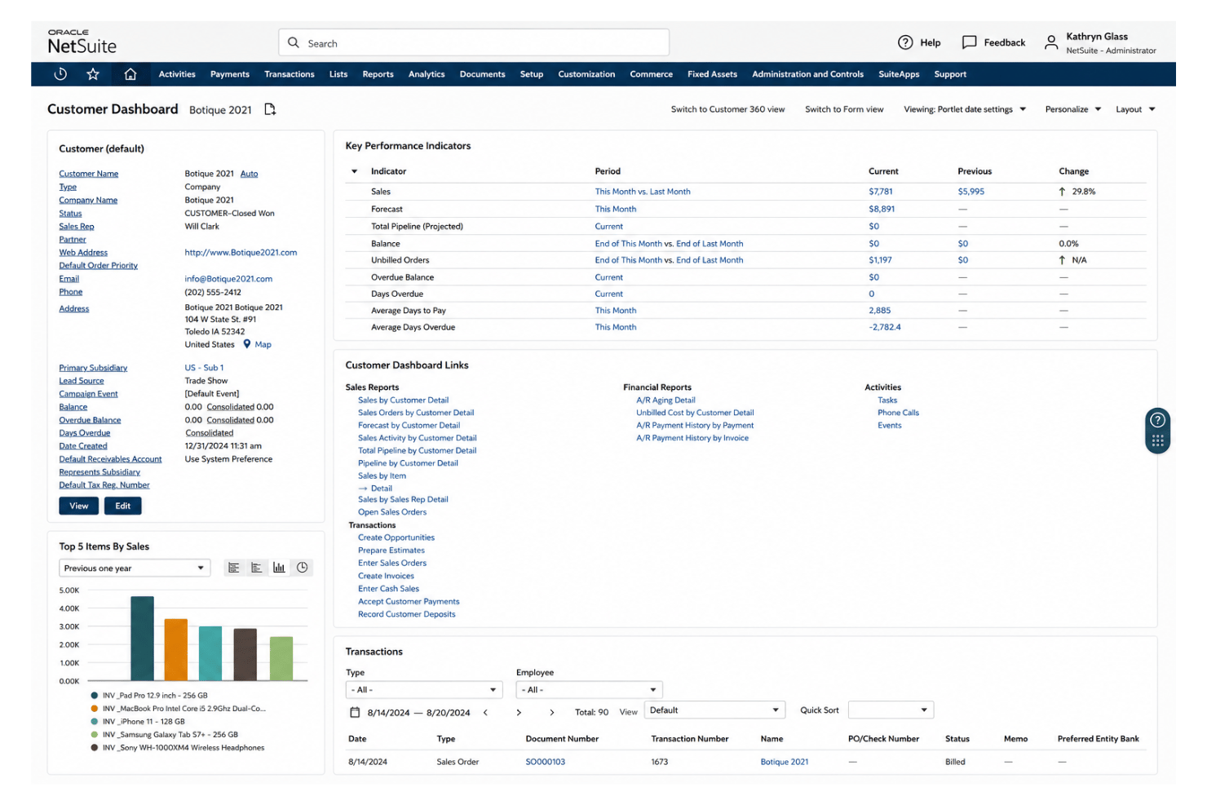This screenshot has width=1207, height=805.
Task: Select the vertical column chart icon
Action: pyautogui.click(x=279, y=568)
